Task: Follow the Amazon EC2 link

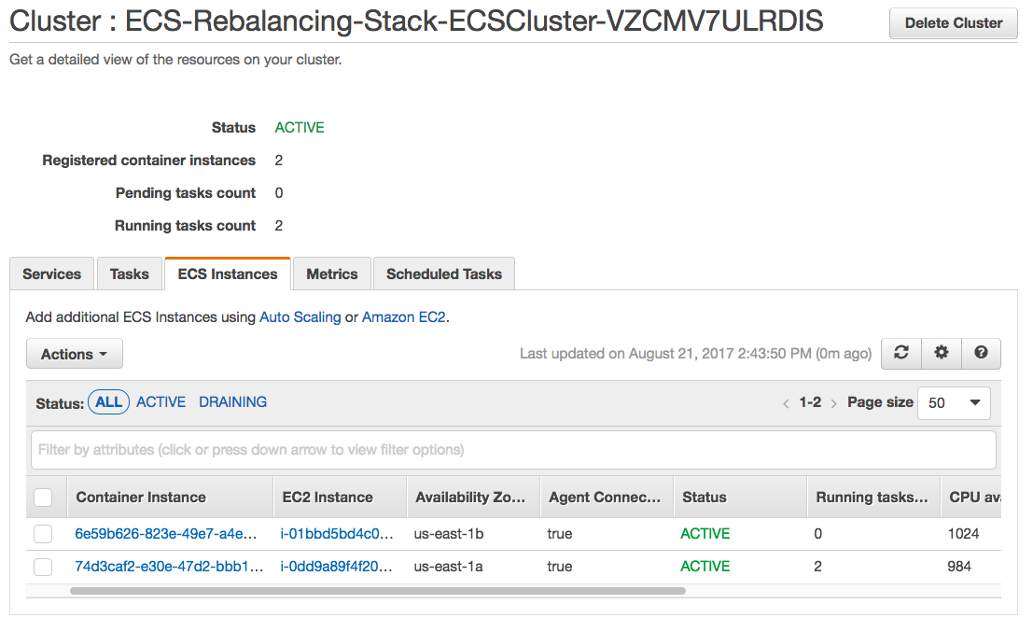Action: 404,317
